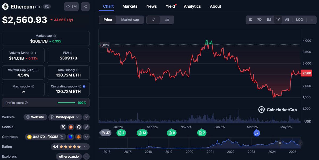
Task: Click the Profile score info icon
Action: pos(26,103)
